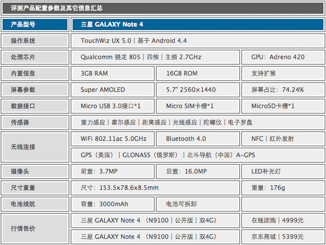Click the header '评测产品配置参数及其它信息汇总'
The width and height of the screenshot is (326, 245).
point(163,8)
